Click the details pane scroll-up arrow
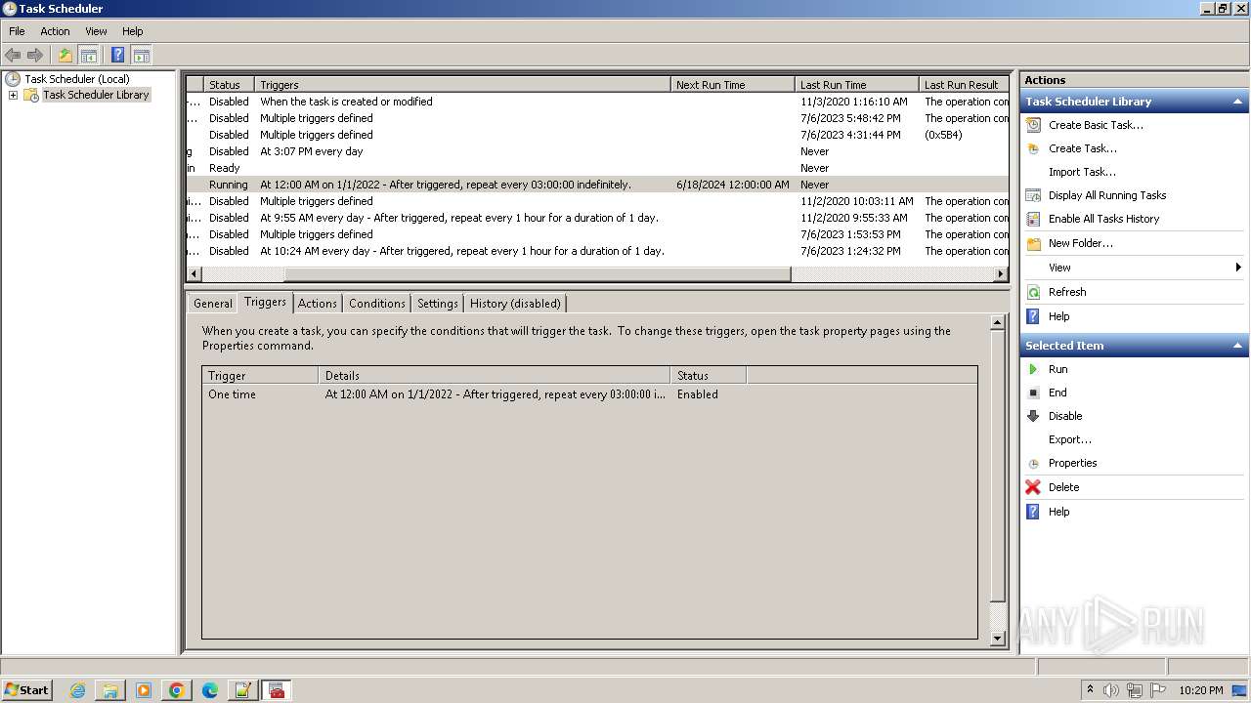This screenshot has height=703, width=1251. coord(998,322)
